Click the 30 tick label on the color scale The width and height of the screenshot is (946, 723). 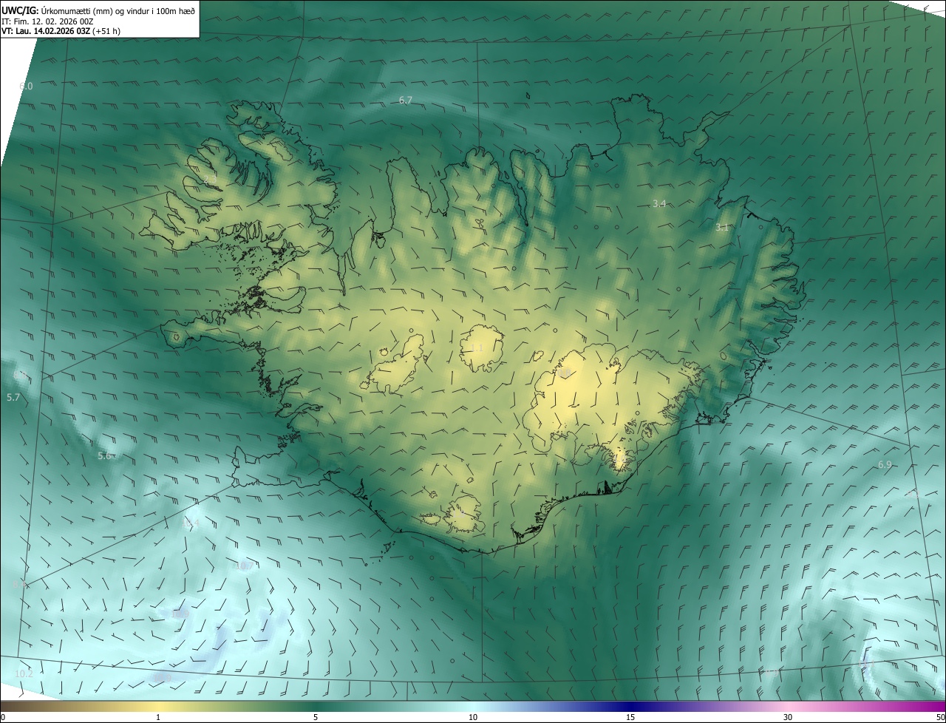(x=788, y=718)
